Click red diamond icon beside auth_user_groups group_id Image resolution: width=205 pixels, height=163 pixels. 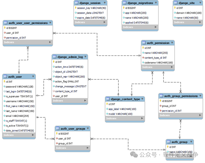point(57,143)
